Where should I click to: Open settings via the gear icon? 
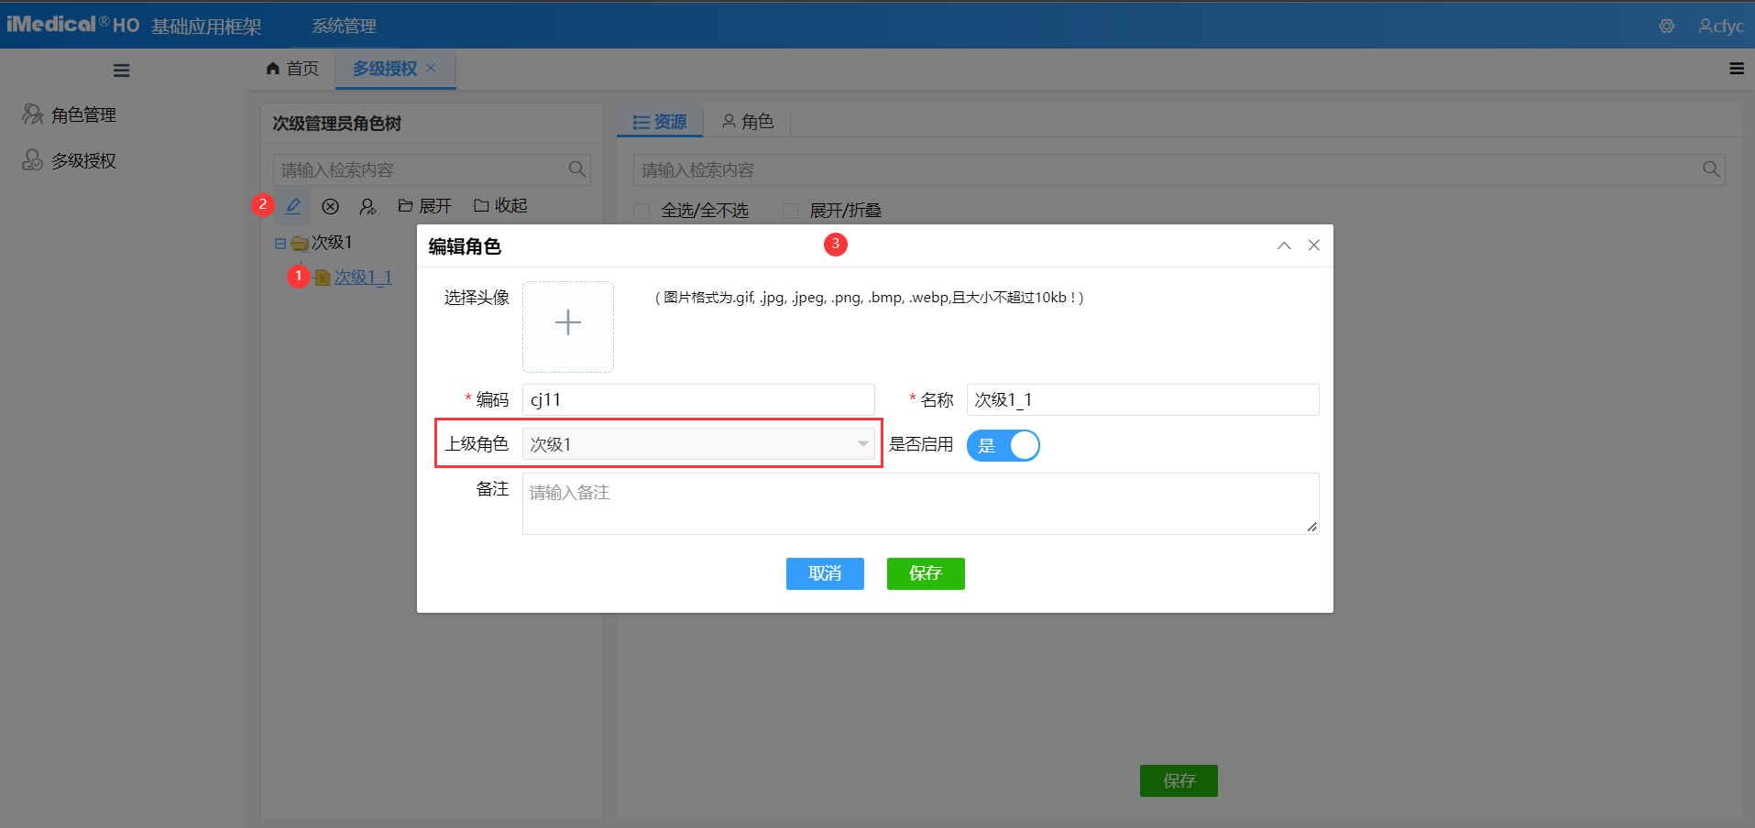[1665, 26]
